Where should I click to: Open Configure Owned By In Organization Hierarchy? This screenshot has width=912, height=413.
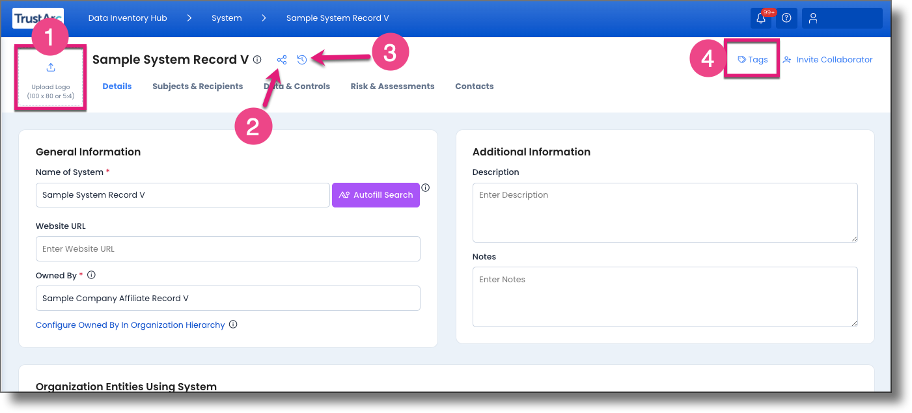pyautogui.click(x=130, y=324)
